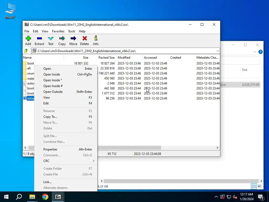Select the efi folder icon
Viewport: 269px width, 202px height.
pos(25,68)
